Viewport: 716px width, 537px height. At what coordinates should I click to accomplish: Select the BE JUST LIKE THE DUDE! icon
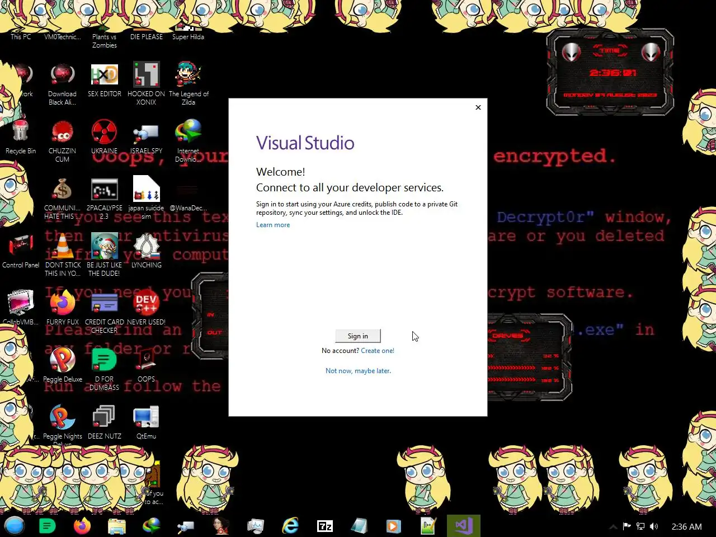[105, 255]
